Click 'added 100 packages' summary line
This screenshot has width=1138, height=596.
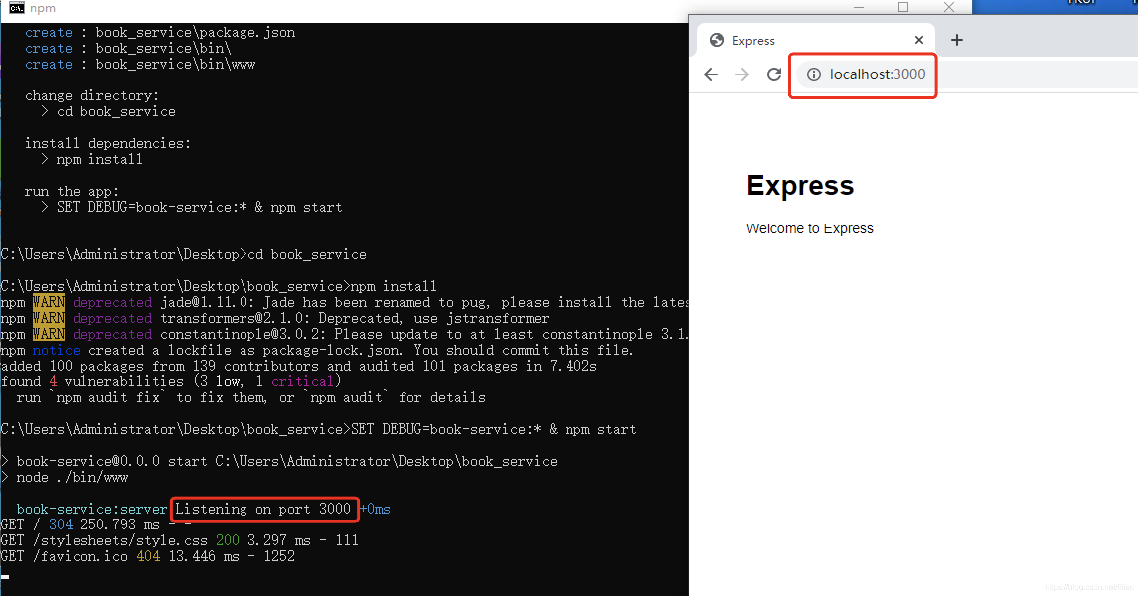(x=299, y=366)
